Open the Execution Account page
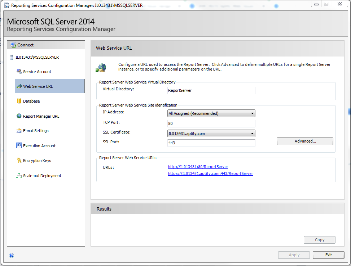 click(39, 145)
